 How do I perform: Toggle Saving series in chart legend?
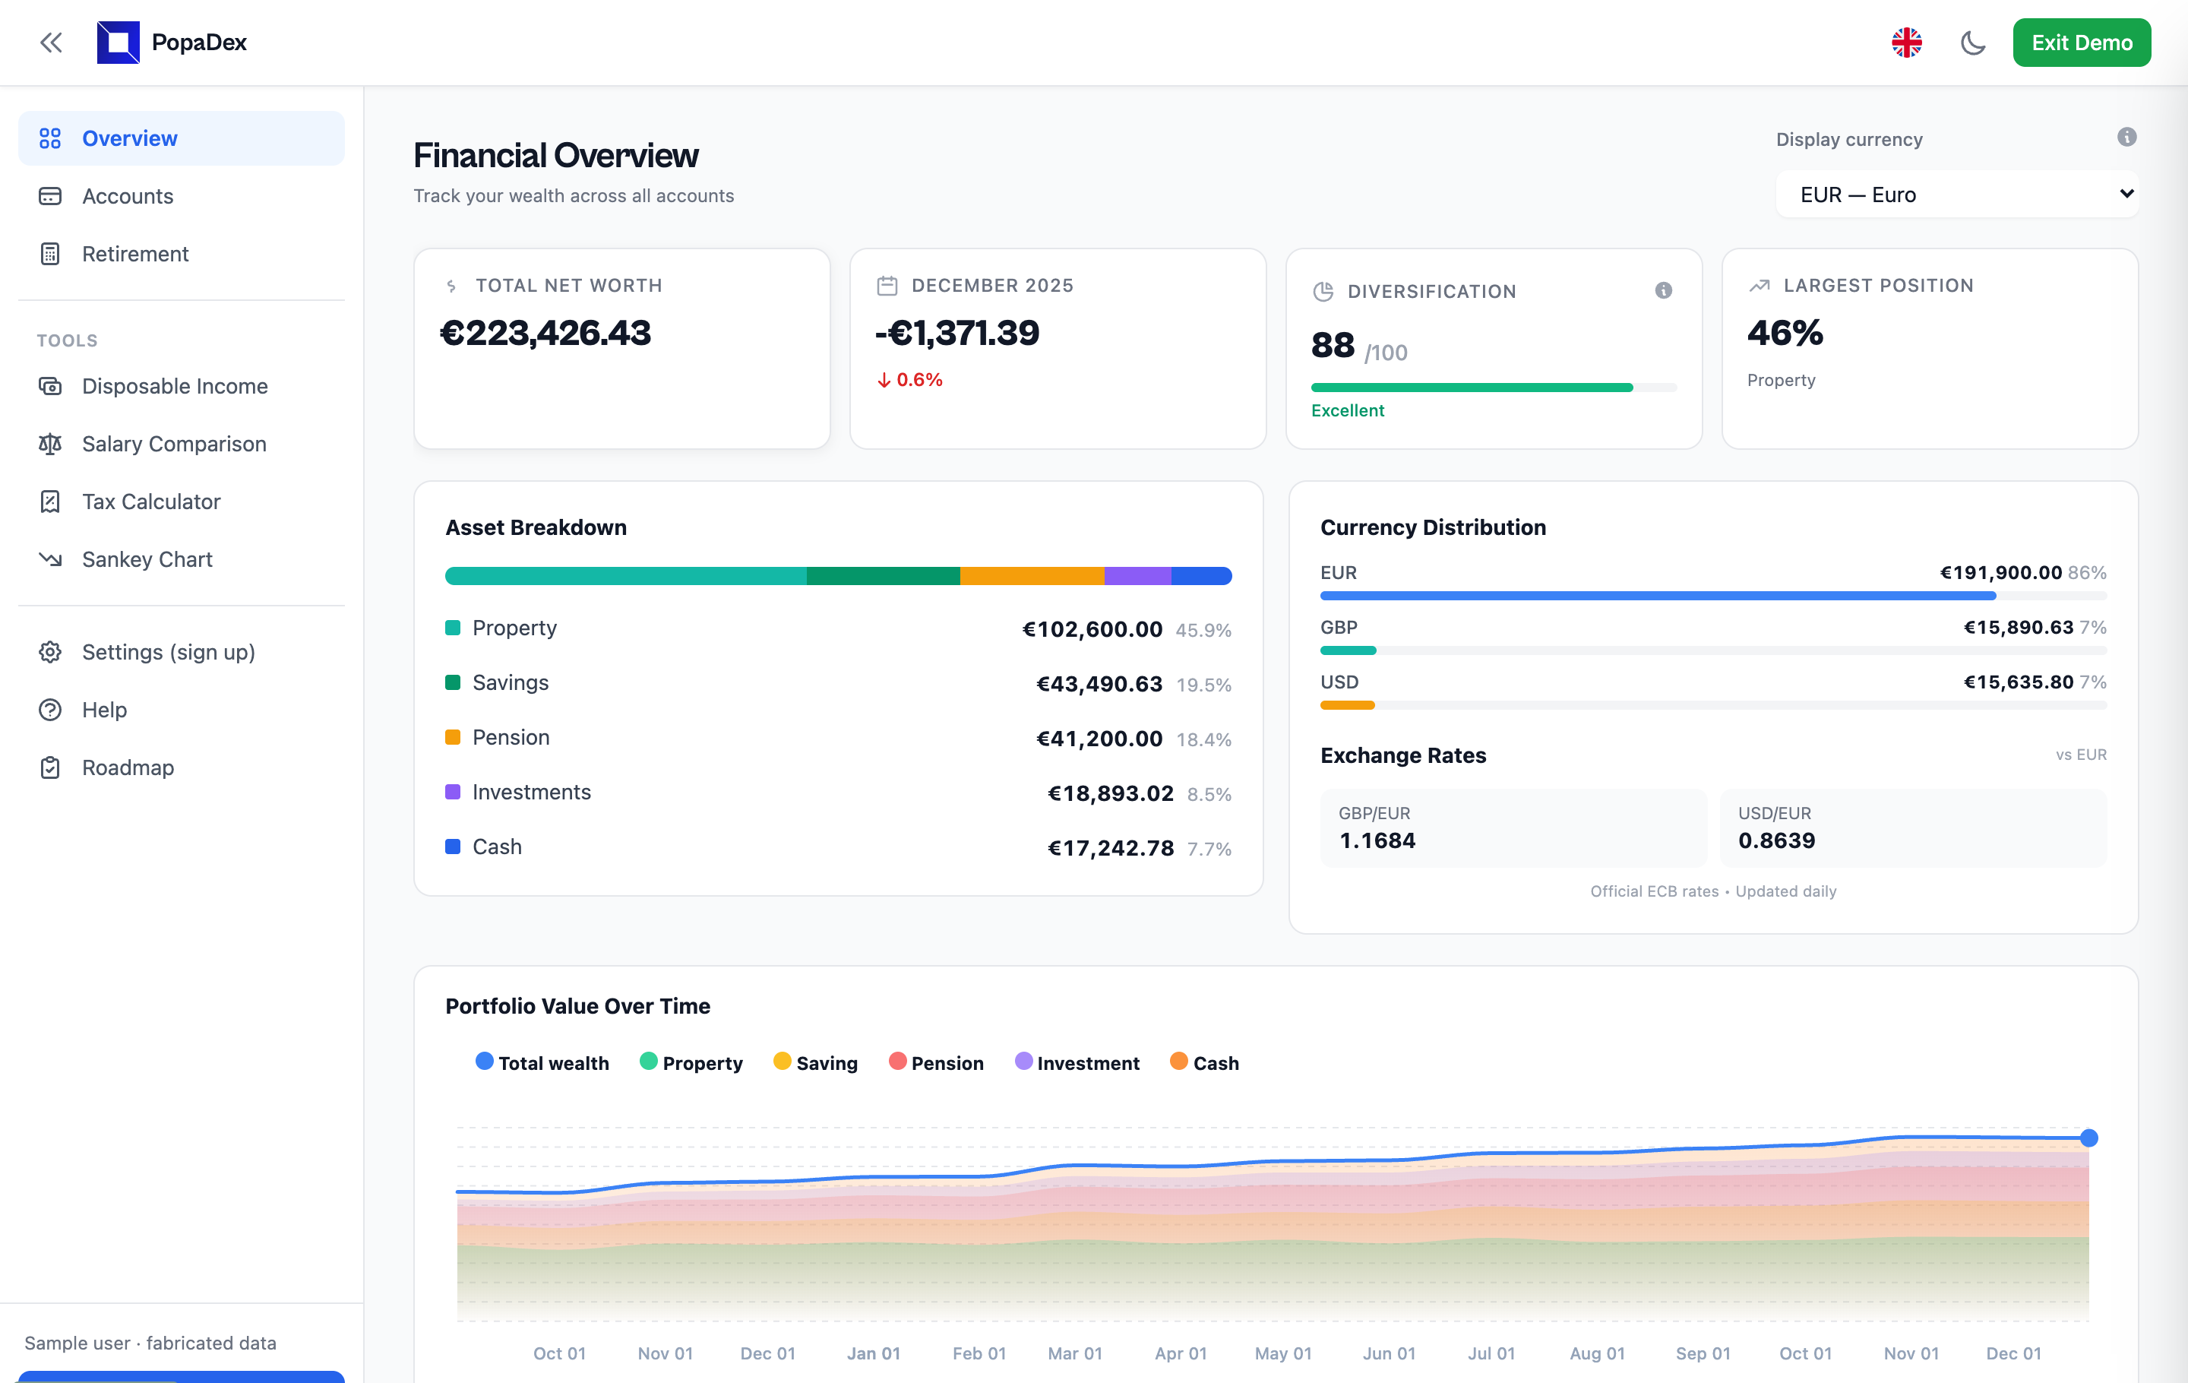[815, 1062]
